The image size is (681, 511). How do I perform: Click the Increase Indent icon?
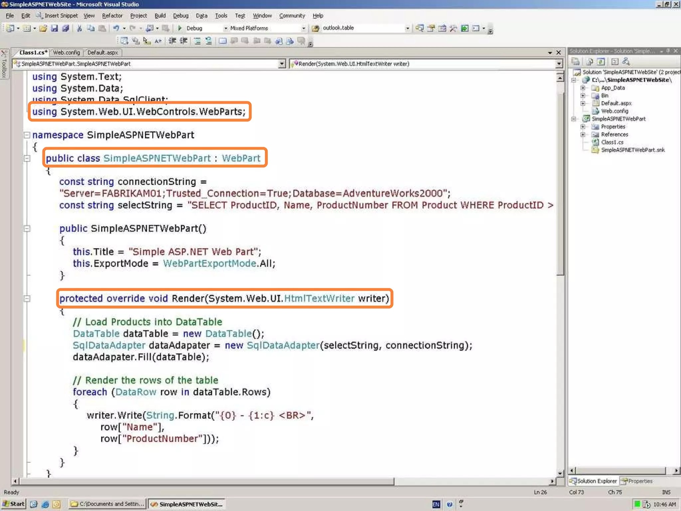tap(183, 41)
